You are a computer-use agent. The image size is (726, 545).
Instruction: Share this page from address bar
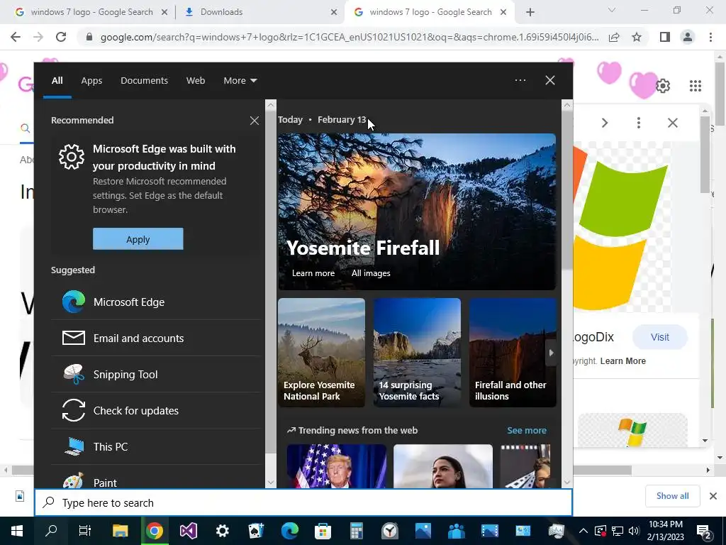[614, 37]
